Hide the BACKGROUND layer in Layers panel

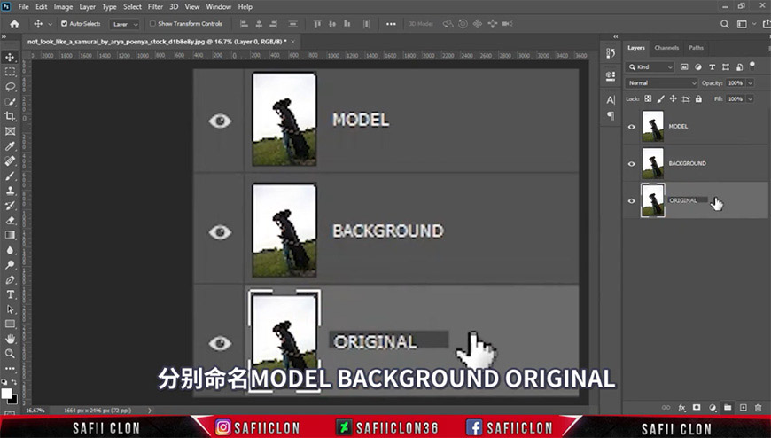pyautogui.click(x=631, y=163)
